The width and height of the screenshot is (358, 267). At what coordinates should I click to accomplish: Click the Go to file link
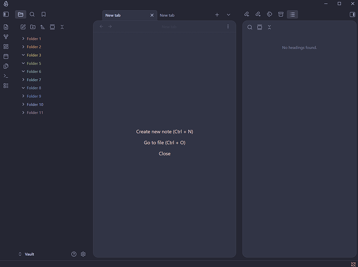pos(164,143)
